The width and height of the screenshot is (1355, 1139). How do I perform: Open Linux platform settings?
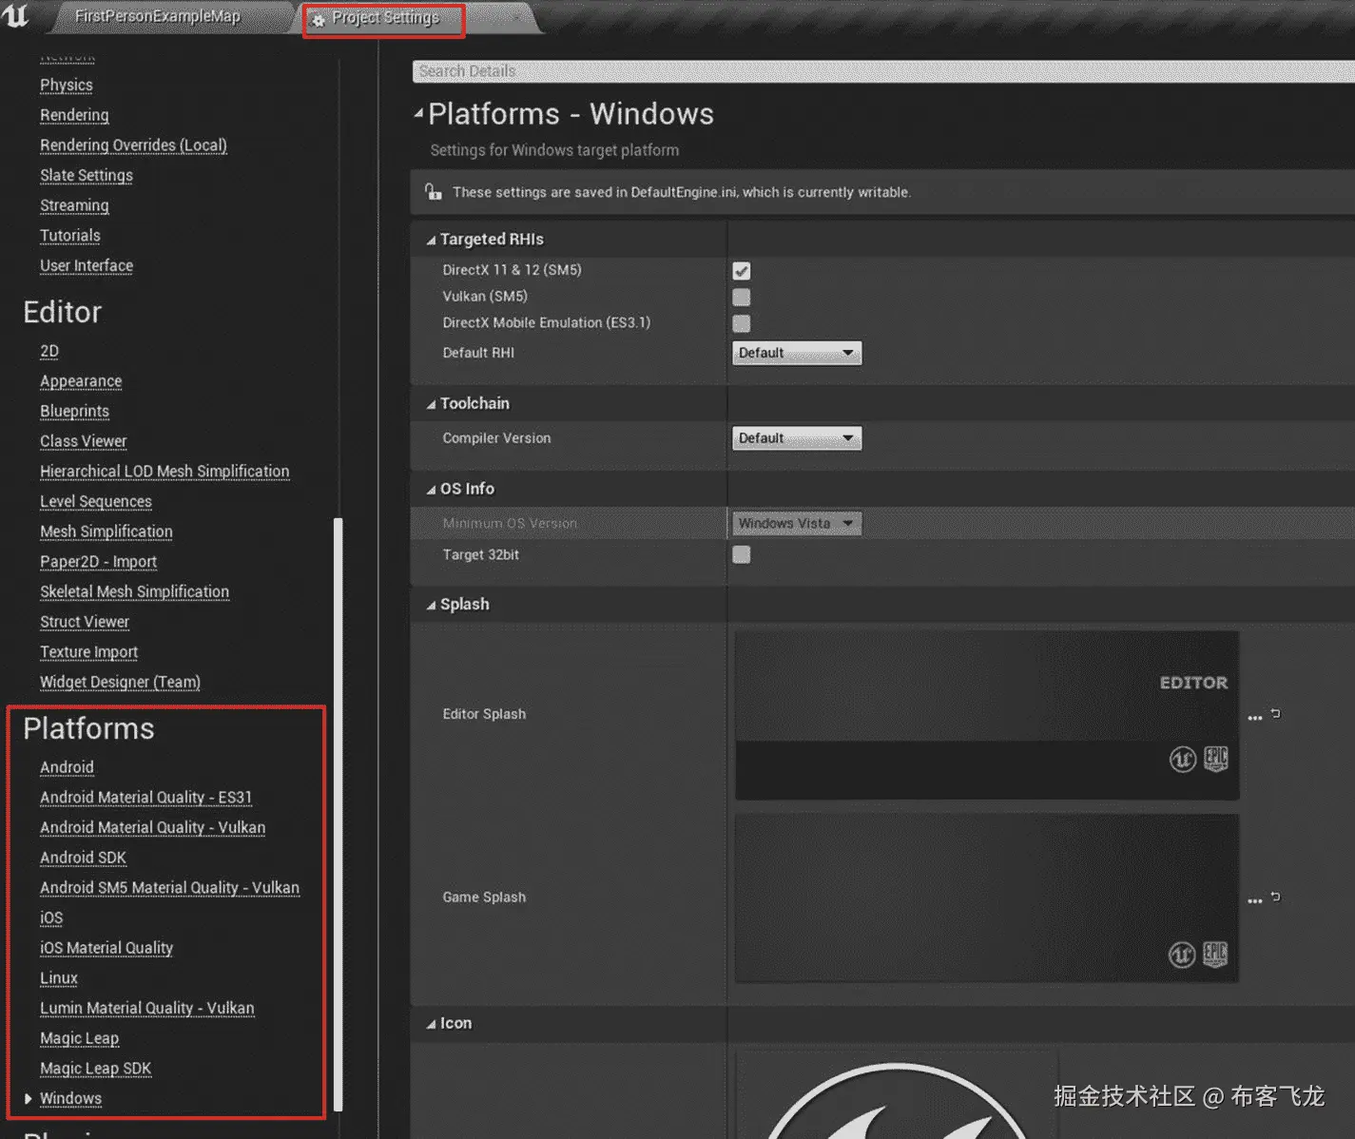pyautogui.click(x=59, y=978)
